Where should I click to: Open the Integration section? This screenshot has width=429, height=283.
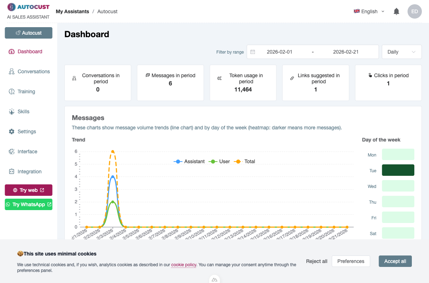tap(29, 172)
